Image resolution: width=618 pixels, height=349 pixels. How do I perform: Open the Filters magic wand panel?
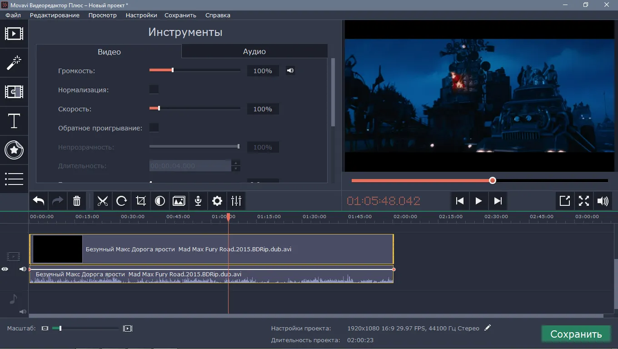click(x=14, y=63)
